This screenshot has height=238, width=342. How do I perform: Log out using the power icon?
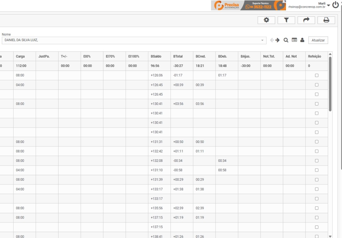(x=336, y=5)
